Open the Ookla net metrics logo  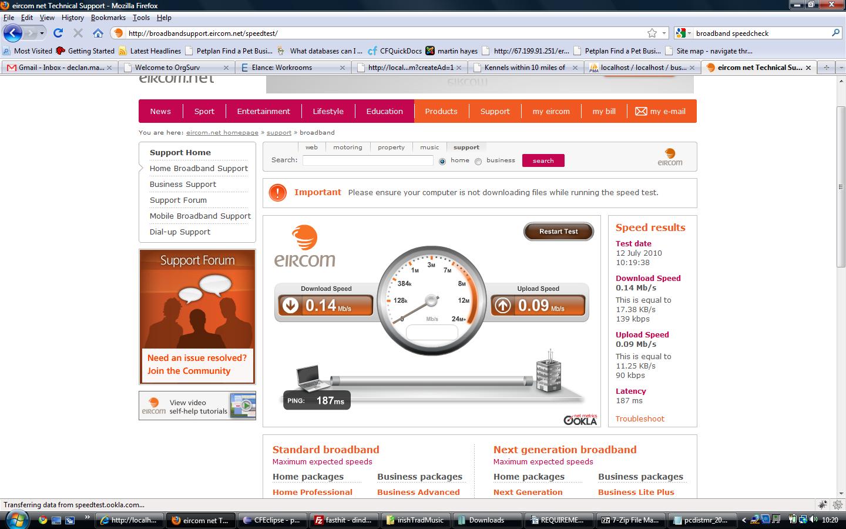coord(580,419)
